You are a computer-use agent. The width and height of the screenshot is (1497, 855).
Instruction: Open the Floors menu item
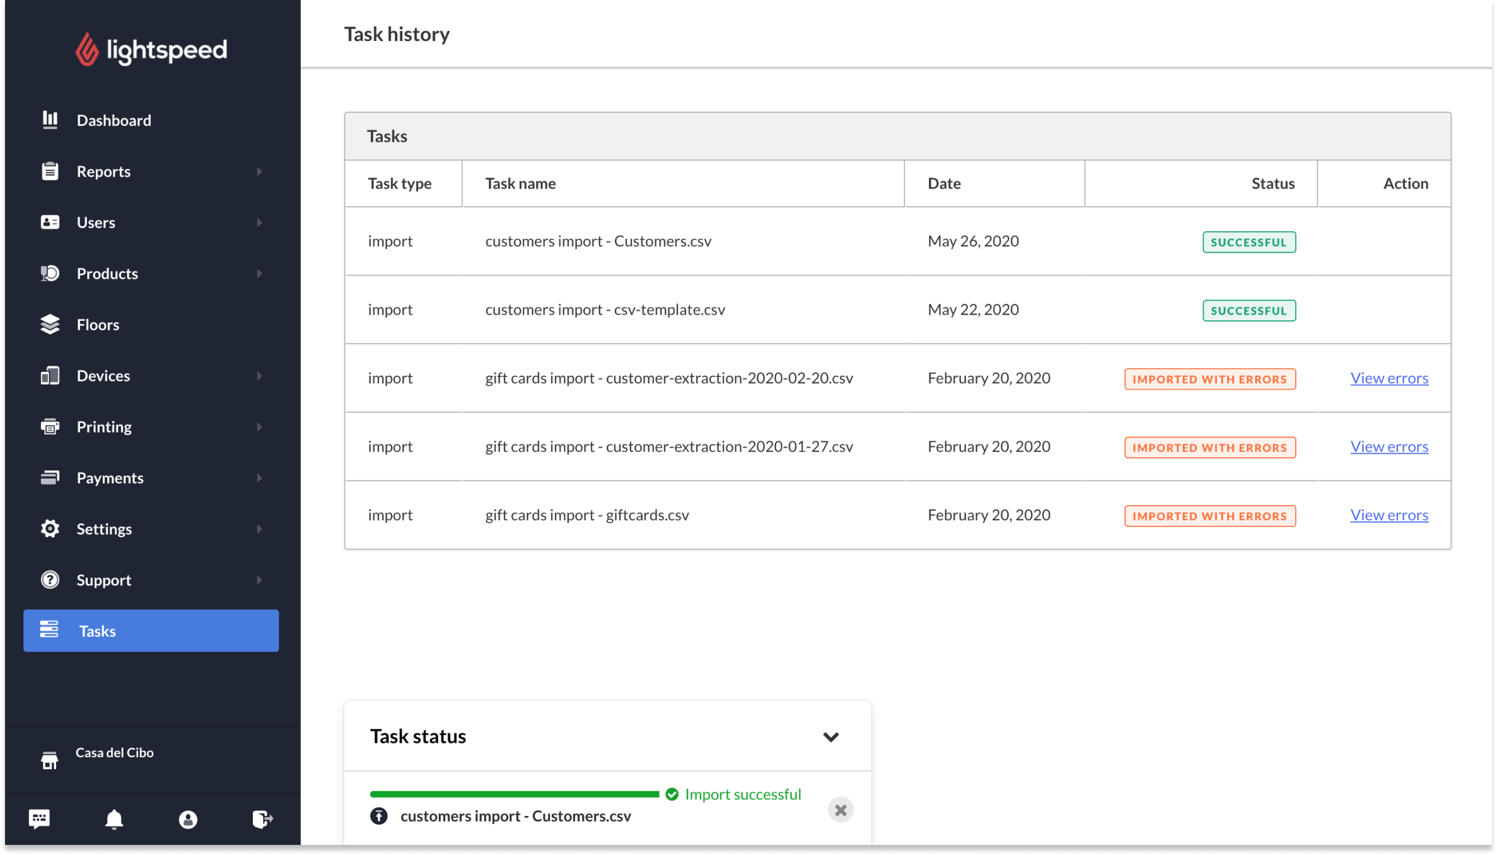pos(151,324)
